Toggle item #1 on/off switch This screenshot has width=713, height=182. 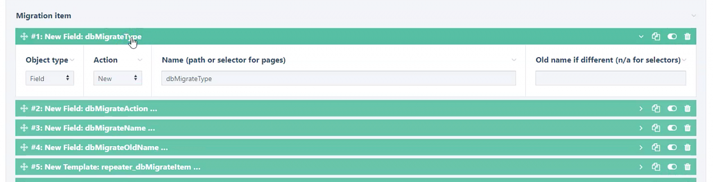pos(672,36)
